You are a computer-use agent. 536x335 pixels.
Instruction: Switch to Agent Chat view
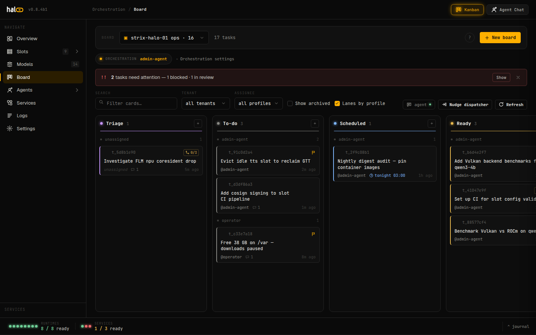(507, 10)
